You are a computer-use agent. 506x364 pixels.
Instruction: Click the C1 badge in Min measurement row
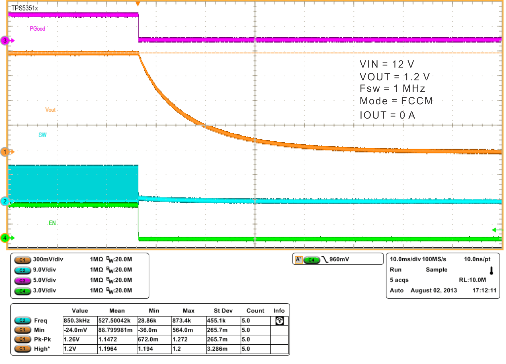[x=22, y=330]
